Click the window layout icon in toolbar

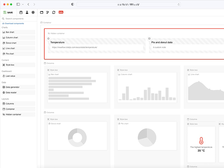(x=41, y=12)
